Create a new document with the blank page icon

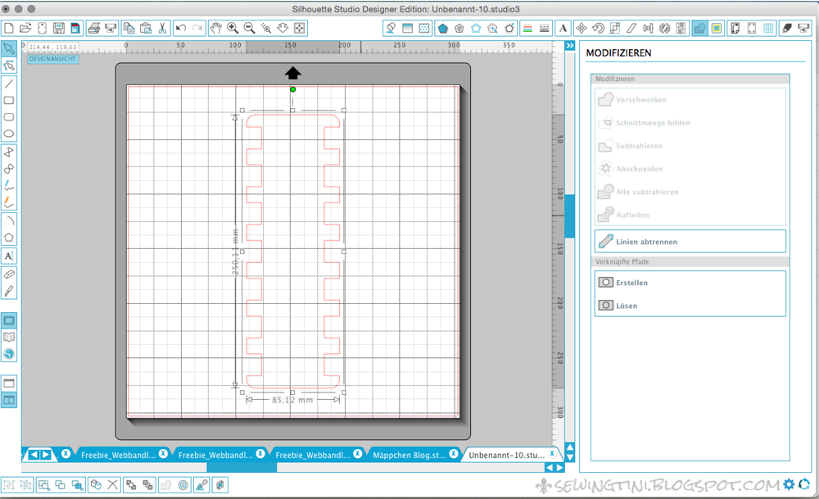[x=9, y=28]
